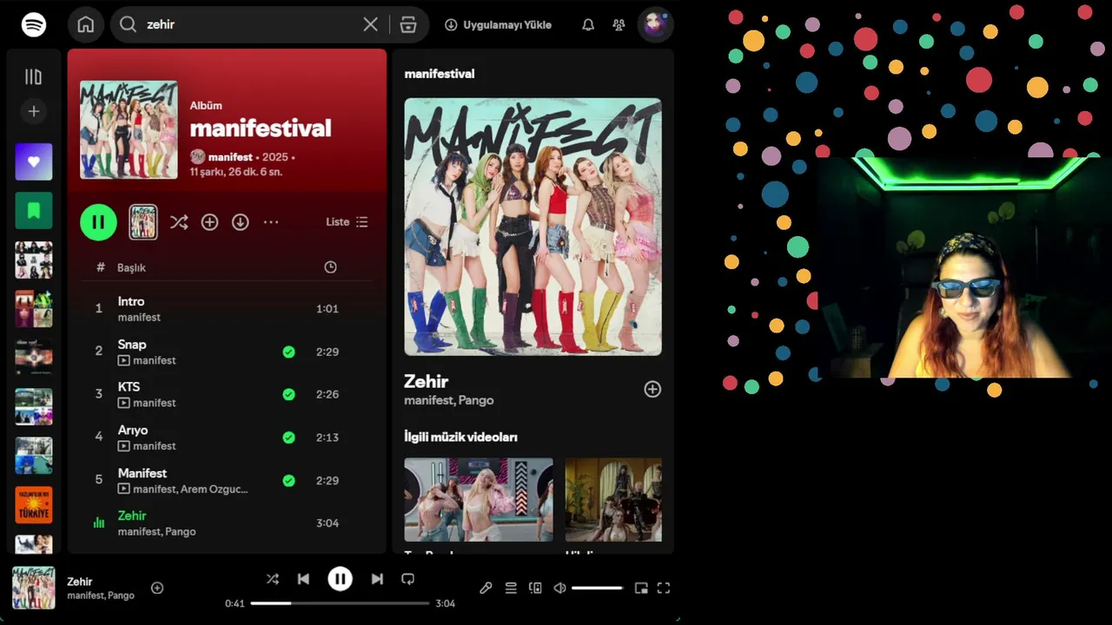Screen dimensions: 1112x625
Task: Open the large album artwork in right panel
Action: pyautogui.click(x=533, y=227)
